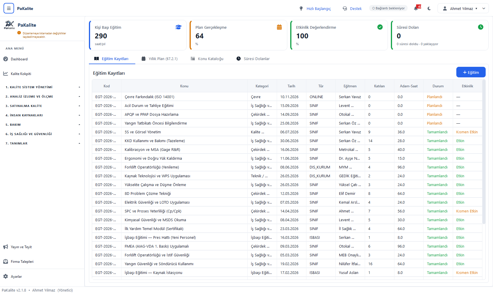
Task: Open the Konu Kataloğu tab
Action: point(207,59)
